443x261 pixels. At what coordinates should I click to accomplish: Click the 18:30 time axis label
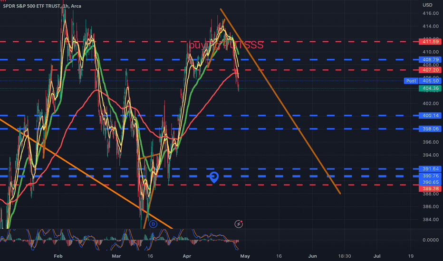click(x=345, y=256)
